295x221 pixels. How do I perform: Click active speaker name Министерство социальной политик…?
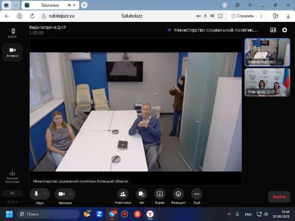[x=216, y=30]
